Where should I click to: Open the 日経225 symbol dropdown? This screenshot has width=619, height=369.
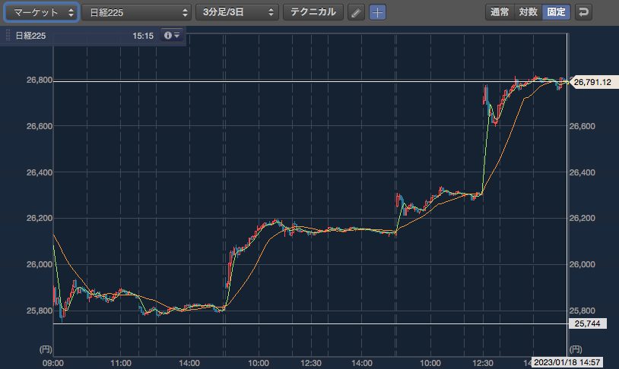pos(137,13)
